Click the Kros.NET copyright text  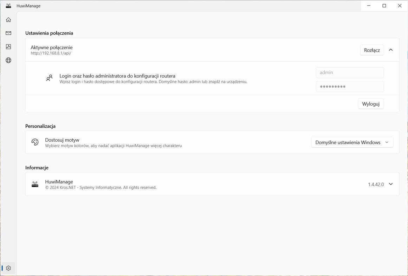[101, 187]
